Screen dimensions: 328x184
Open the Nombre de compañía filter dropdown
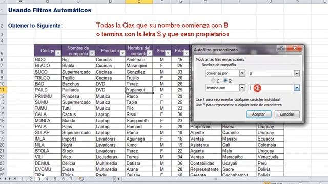(92, 53)
